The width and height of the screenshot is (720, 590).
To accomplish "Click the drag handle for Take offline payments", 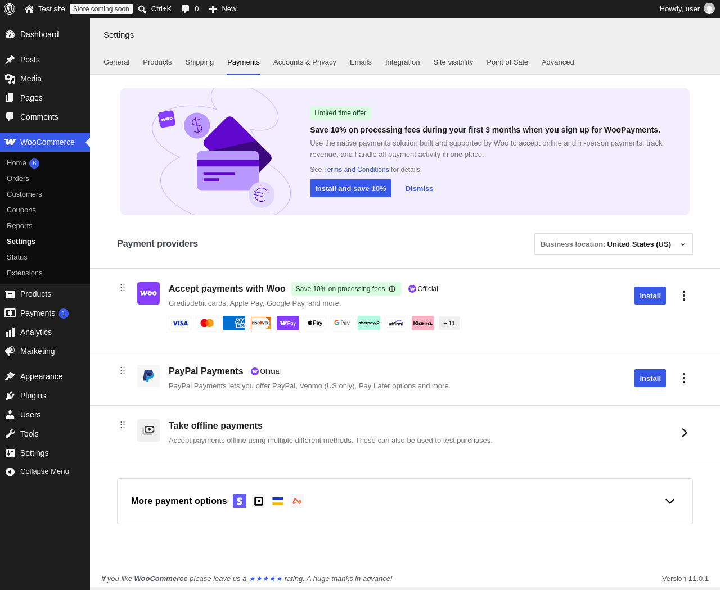I will click(123, 425).
